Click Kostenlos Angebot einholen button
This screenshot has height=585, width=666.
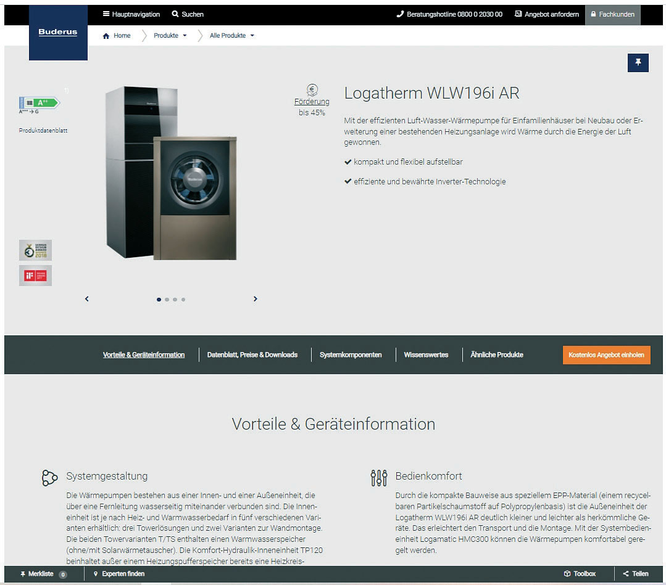click(x=607, y=355)
